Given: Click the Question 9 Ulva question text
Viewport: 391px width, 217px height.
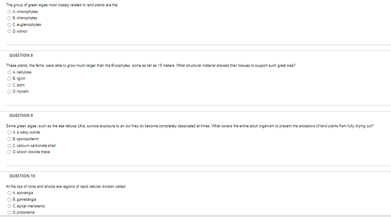Looking at the screenshot, I should pos(190,126).
